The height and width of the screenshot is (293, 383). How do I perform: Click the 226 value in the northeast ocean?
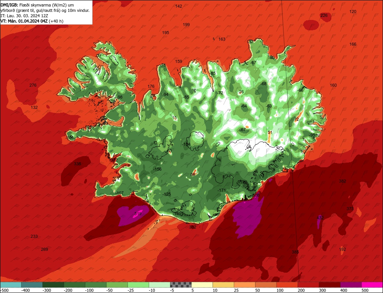point(324,15)
